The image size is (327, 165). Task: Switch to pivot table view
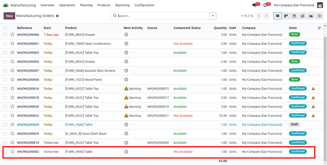302,16
